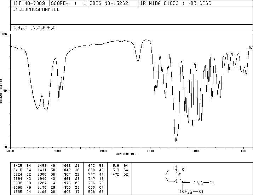Click the 50 tick on transmittance axis

coord(5,91)
